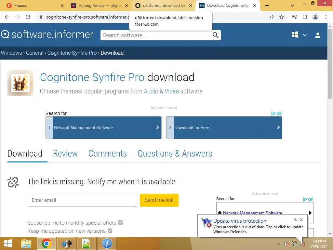The image size is (333, 250).
Task: Go back to the previous page
Action: pyautogui.click(x=7, y=17)
